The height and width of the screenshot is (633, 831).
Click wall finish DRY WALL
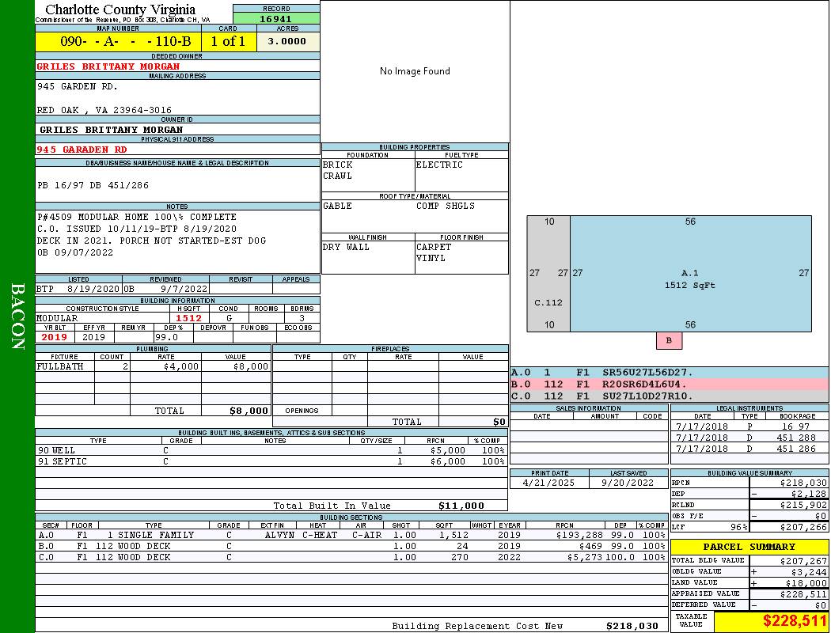tap(346, 247)
